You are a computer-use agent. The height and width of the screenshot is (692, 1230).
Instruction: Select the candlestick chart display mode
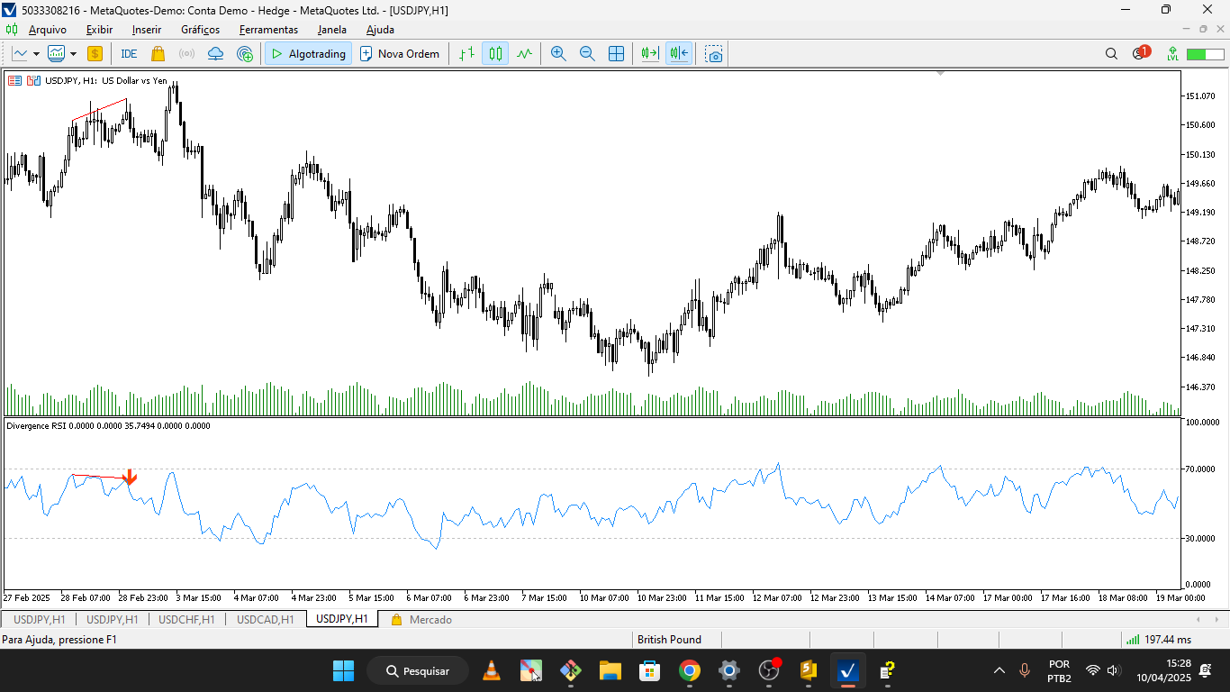[x=493, y=53]
